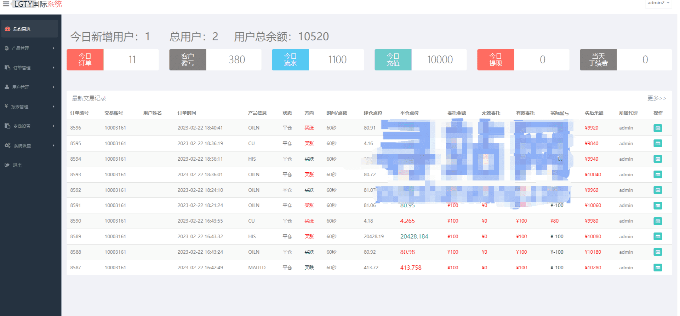The height and width of the screenshot is (316, 680).
Task: Open details icon for order 8593
Action: point(658,174)
